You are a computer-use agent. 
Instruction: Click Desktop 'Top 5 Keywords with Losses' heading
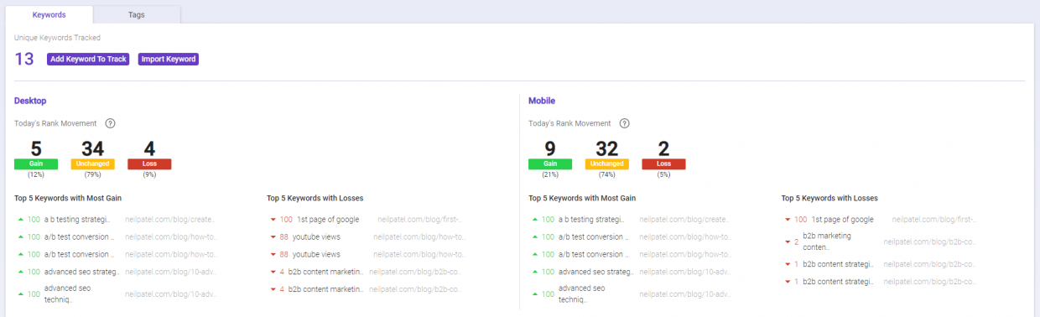click(x=315, y=199)
